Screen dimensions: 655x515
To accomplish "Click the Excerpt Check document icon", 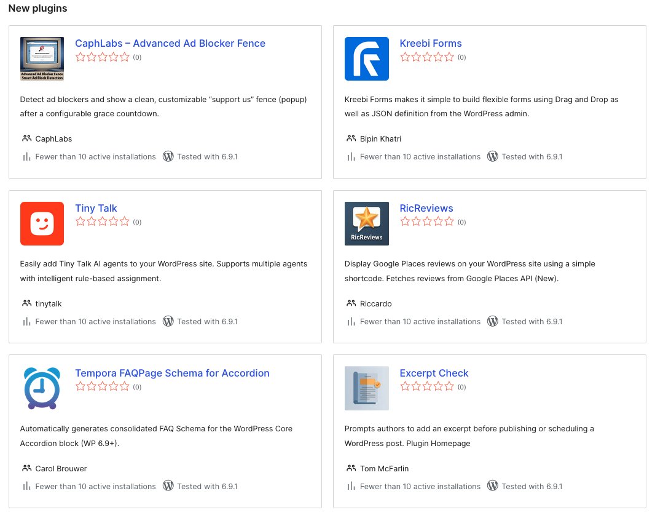I will point(366,388).
